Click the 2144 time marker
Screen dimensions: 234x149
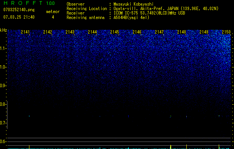(x=92, y=32)
